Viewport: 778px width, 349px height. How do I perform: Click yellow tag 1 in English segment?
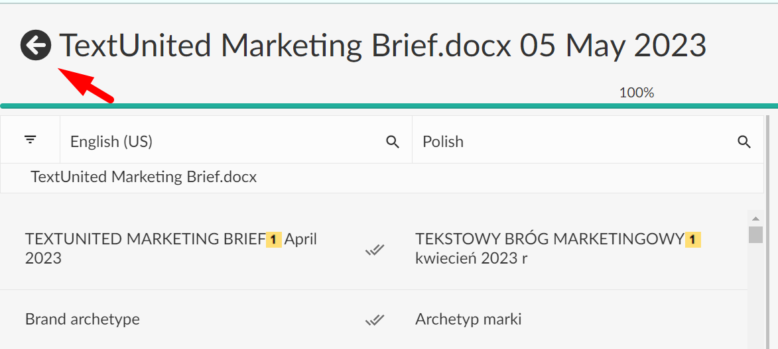pyautogui.click(x=275, y=240)
